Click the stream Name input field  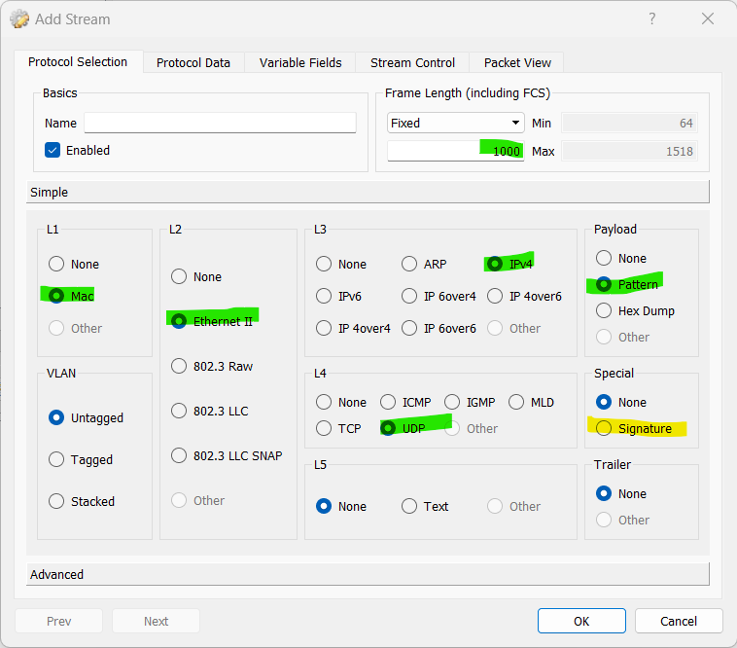(220, 123)
